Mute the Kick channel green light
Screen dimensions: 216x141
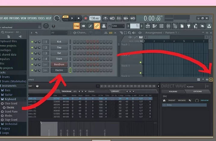32,42
